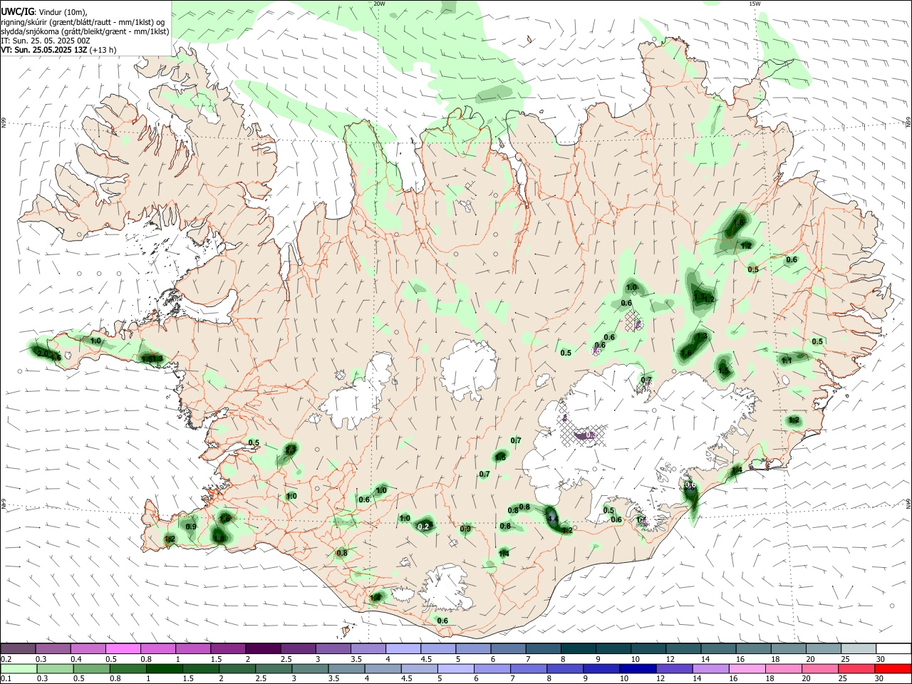This screenshot has width=912, height=684.
Task: Pick the medium green 0.5 swatch in lower scale
Action: tap(92, 668)
